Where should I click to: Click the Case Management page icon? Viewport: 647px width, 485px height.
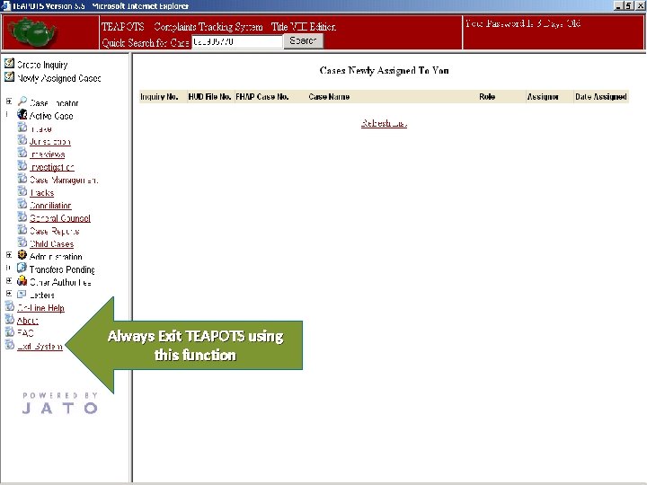tap(22, 179)
